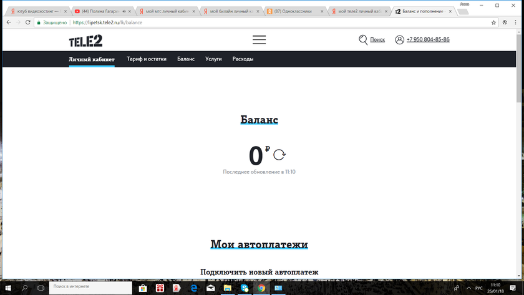Go to 'Услуги' in the navigation bar

tap(213, 59)
